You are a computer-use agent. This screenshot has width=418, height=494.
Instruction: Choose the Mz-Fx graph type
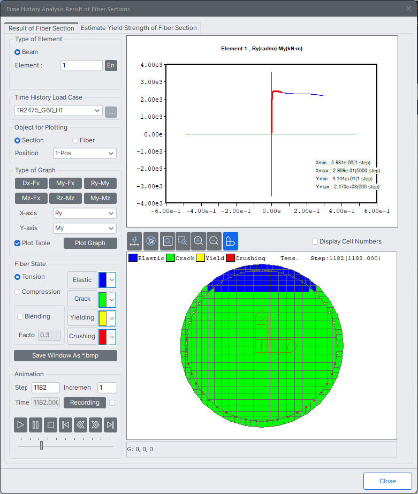tap(31, 198)
